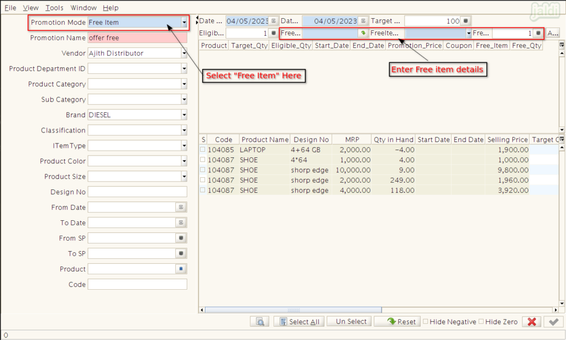
Task: Open calendar for the first Date field
Action: (x=274, y=21)
